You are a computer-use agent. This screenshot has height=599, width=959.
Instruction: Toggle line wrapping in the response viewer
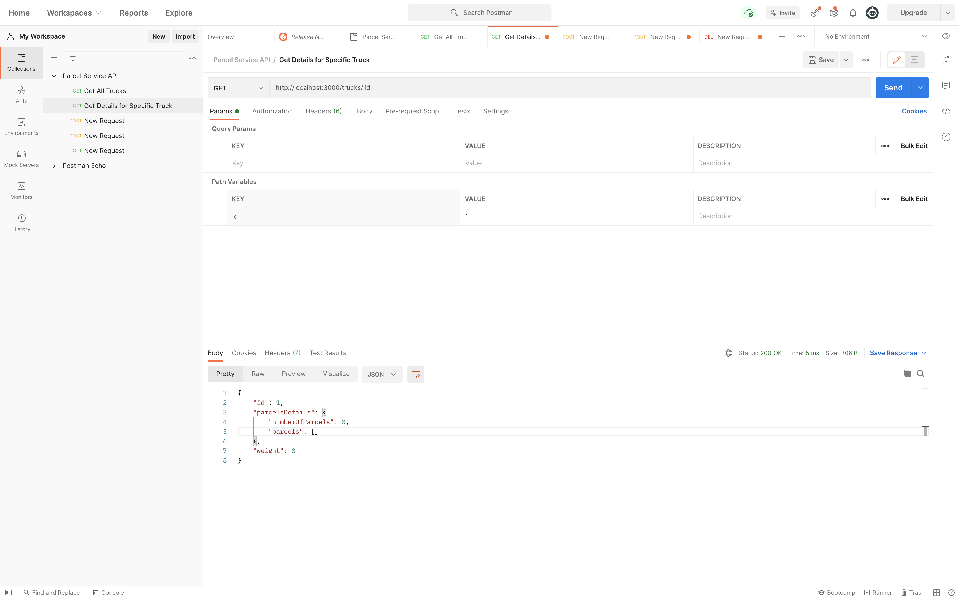pyautogui.click(x=416, y=374)
